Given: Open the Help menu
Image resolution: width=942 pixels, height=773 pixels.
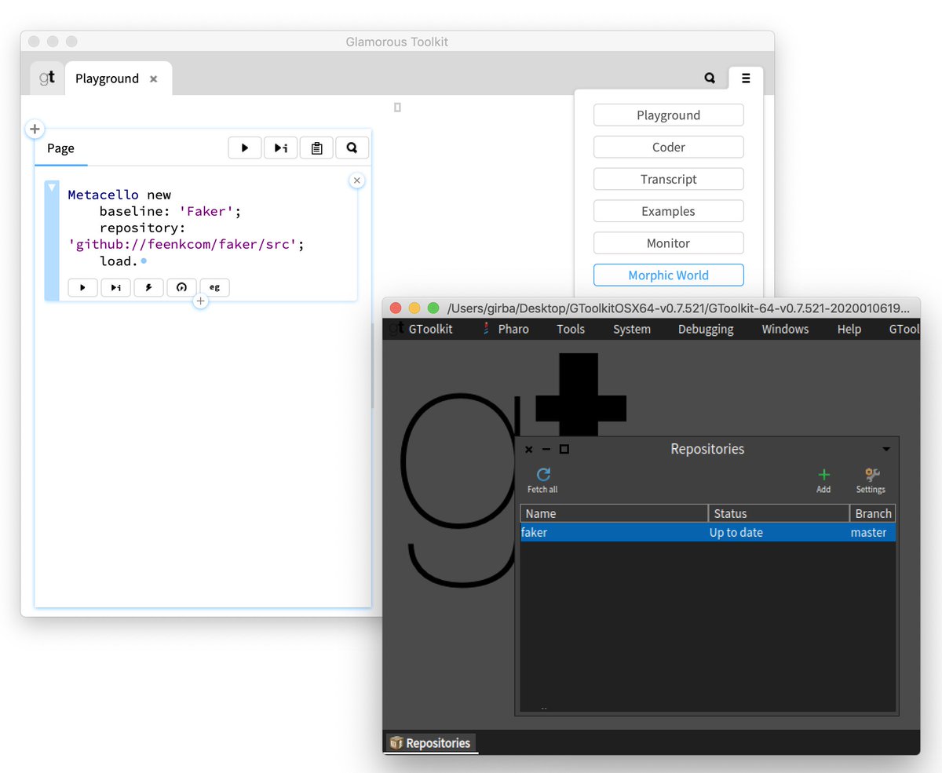Looking at the screenshot, I should [x=849, y=329].
